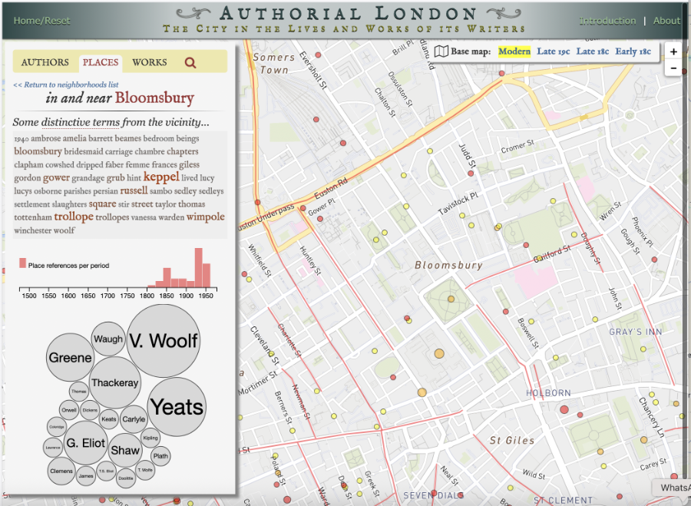Screen dimensions: 691x506
Task: Click the Home/Reset link
Action: coord(41,21)
